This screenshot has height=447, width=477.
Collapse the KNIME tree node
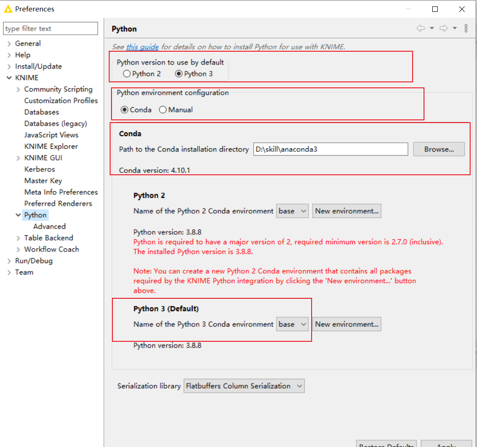click(9, 78)
